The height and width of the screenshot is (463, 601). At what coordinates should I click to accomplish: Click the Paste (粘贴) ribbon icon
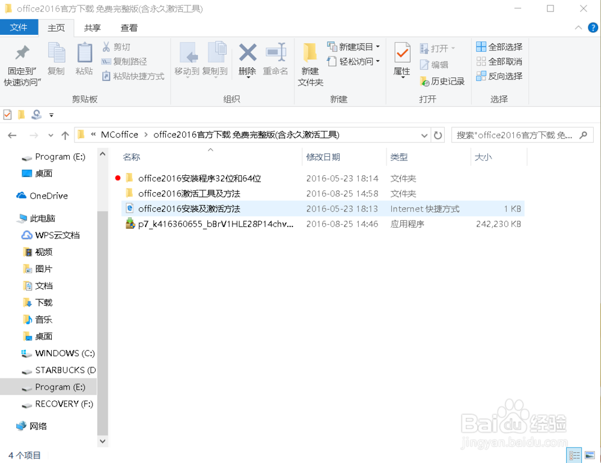click(84, 53)
